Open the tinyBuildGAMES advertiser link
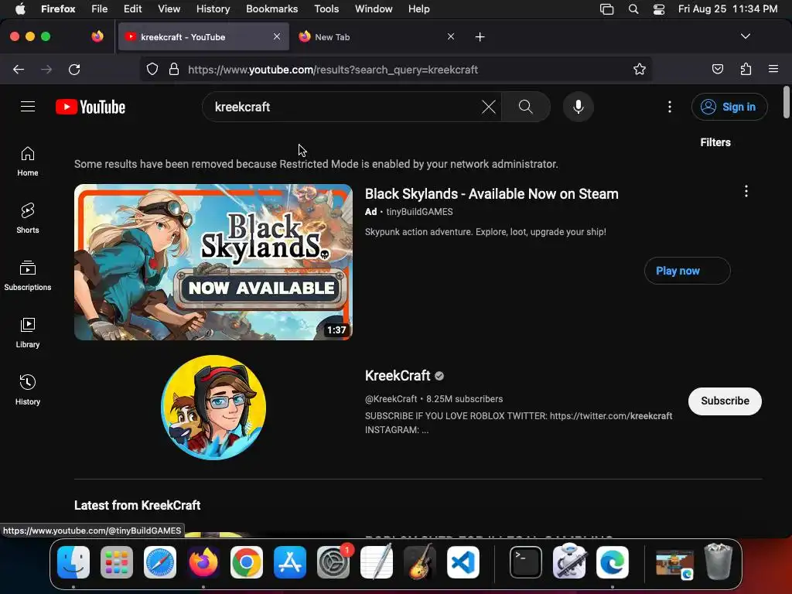 click(419, 212)
